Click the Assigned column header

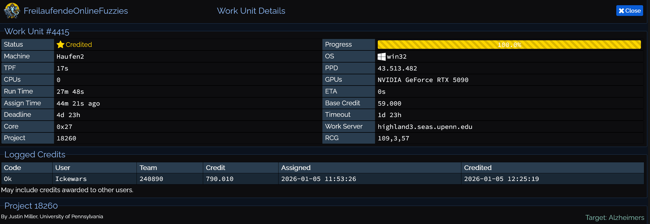point(296,168)
